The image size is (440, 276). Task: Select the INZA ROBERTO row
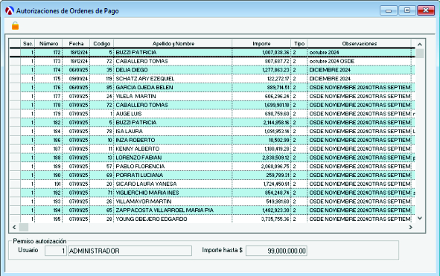click(x=212, y=140)
